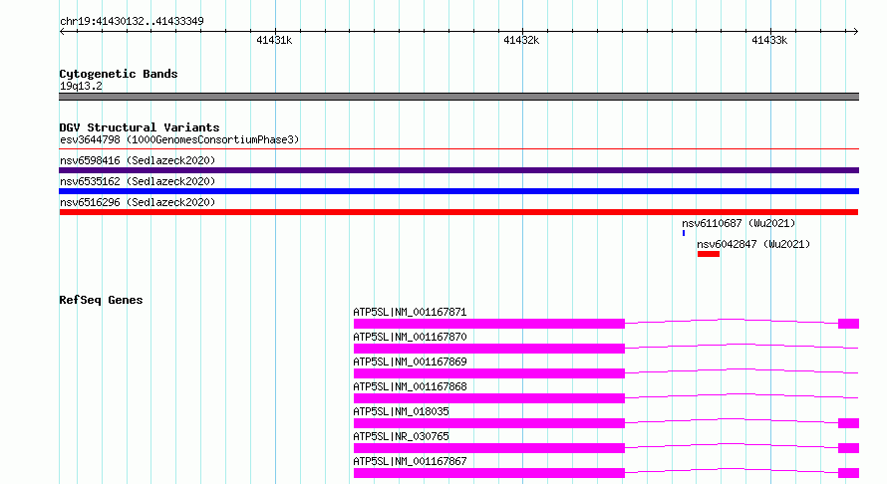Click the left arrow of the ruler
This screenshot has width=887, height=484.
(62, 31)
